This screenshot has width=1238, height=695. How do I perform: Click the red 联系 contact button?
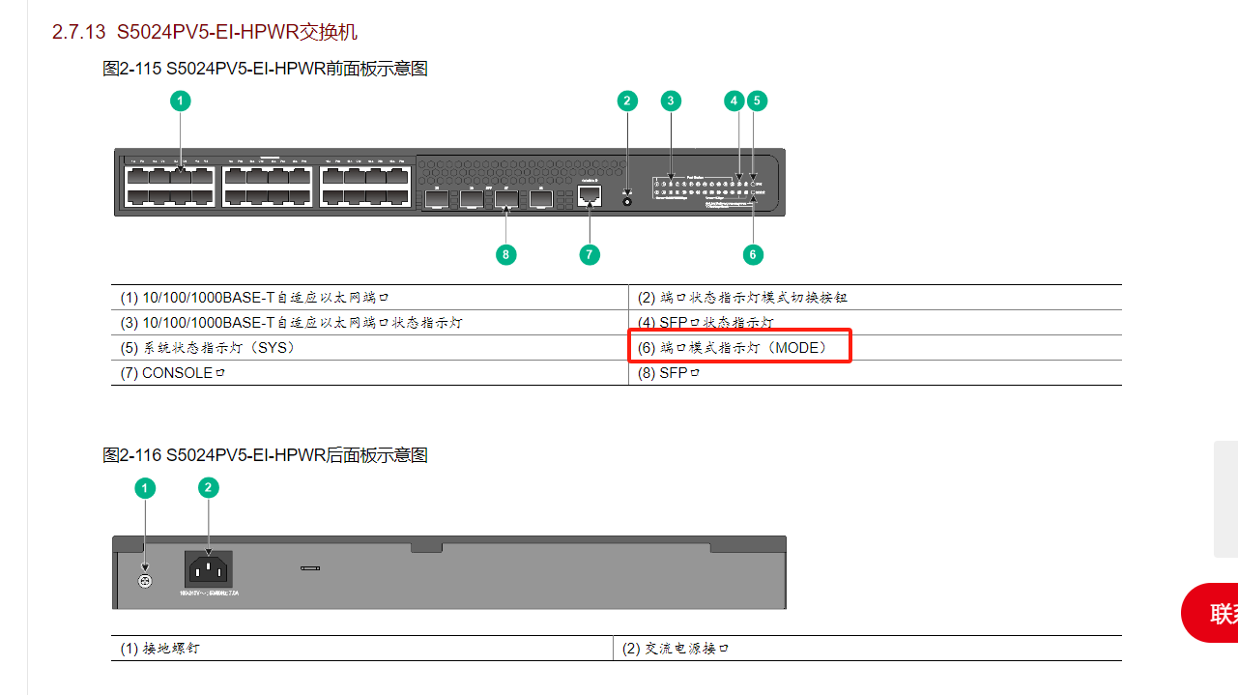pyautogui.click(x=1210, y=613)
